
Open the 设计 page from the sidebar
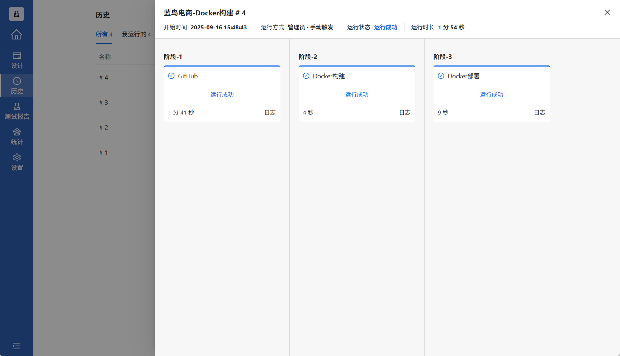16,60
